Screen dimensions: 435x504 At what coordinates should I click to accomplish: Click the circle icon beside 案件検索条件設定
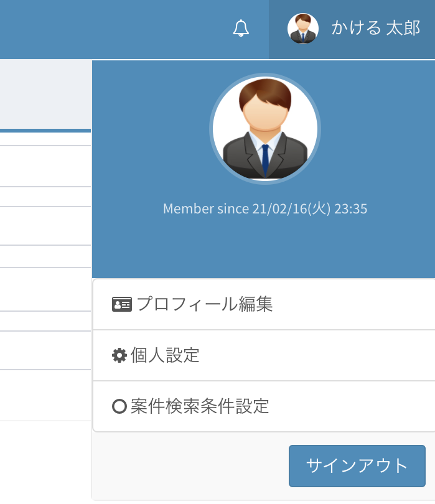[119, 406]
